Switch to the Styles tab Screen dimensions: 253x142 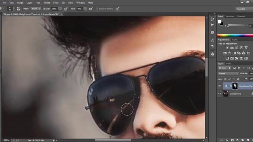(235, 40)
